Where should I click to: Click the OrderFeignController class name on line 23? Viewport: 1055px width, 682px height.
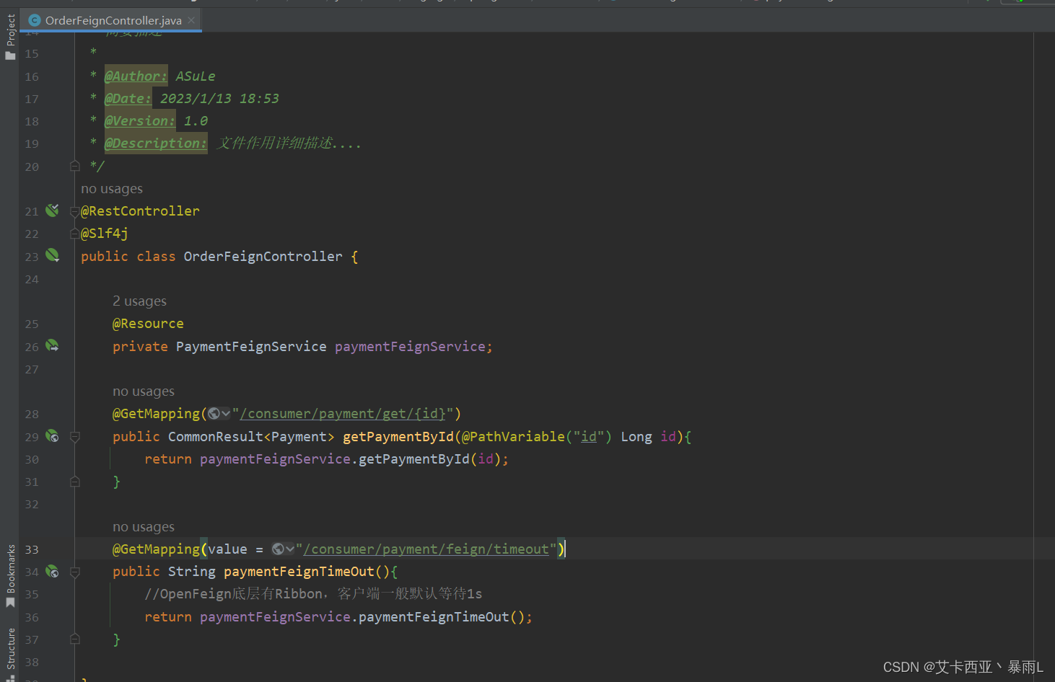tap(263, 257)
